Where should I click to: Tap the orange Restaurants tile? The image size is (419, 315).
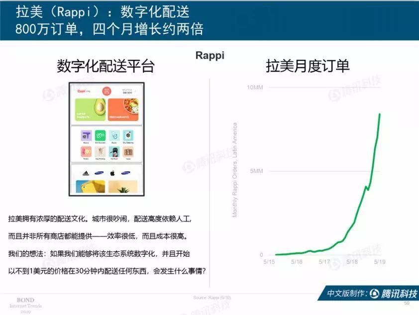[123, 109]
